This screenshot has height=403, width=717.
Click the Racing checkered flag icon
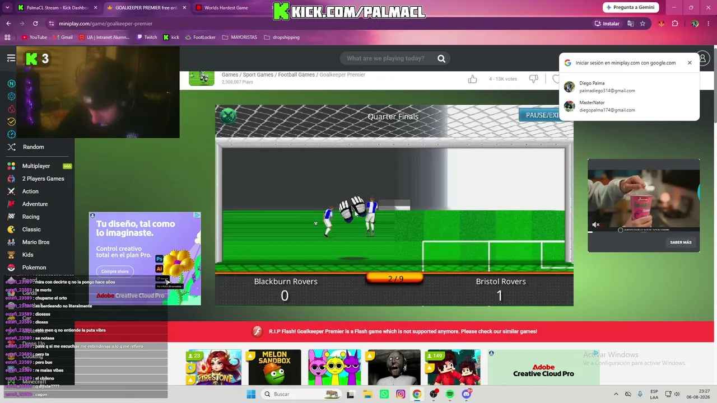click(x=11, y=217)
